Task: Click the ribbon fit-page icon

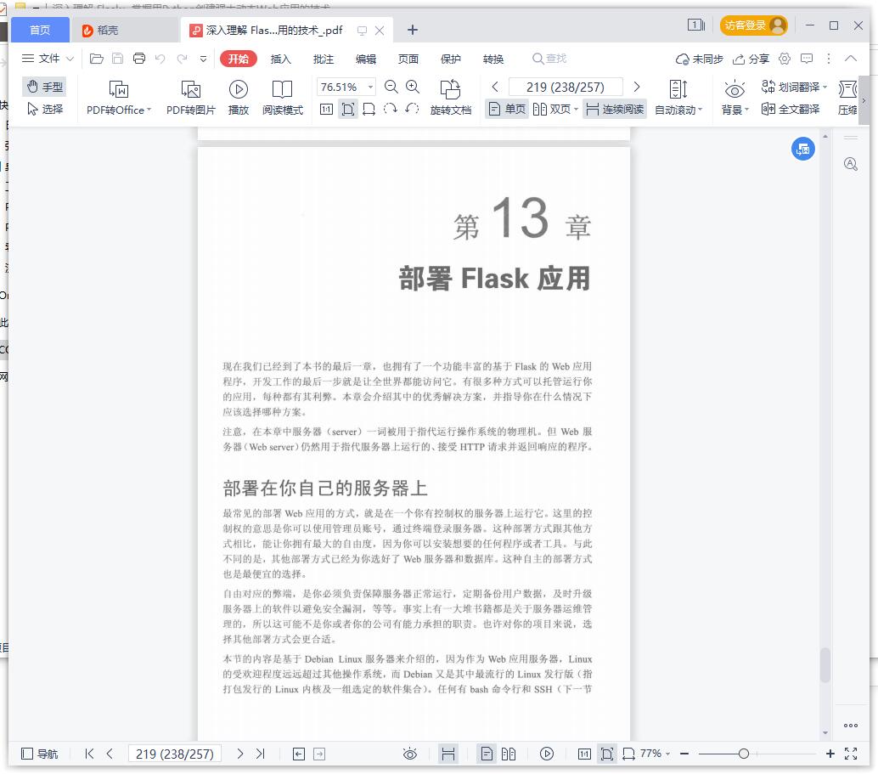Action: pyautogui.click(x=348, y=109)
